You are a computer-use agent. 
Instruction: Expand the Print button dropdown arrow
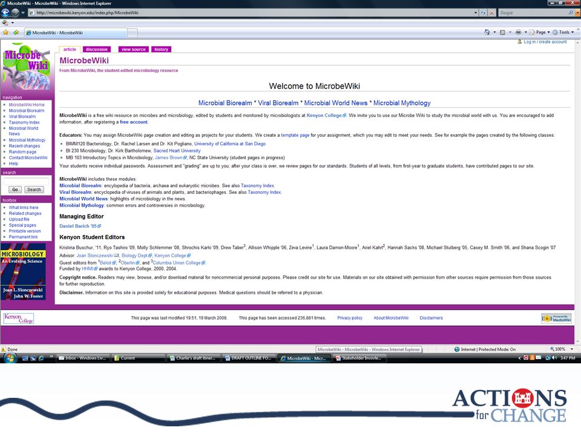pyautogui.click(x=525, y=32)
